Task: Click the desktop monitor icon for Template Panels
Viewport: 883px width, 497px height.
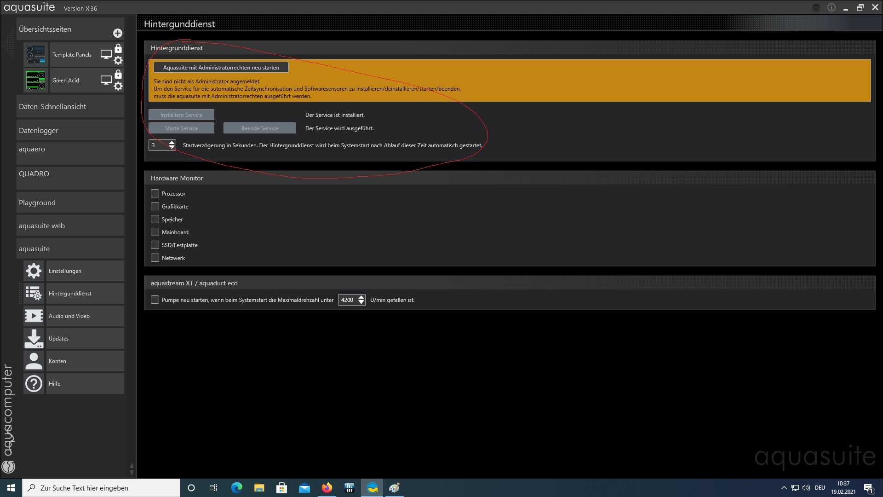Action: coord(106,54)
